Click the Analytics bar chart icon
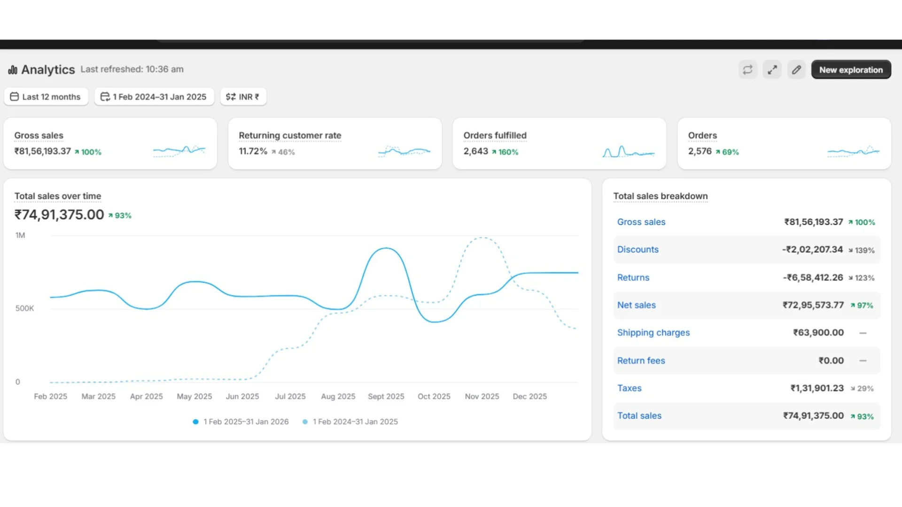Screen dimensions: 902x507 (x=13, y=70)
